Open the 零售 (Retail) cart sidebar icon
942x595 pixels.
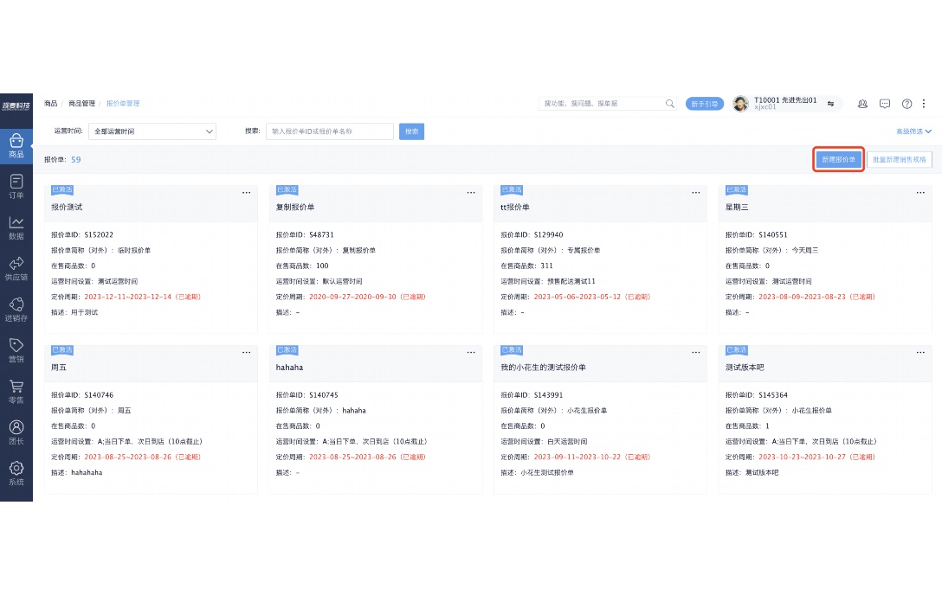click(16, 387)
